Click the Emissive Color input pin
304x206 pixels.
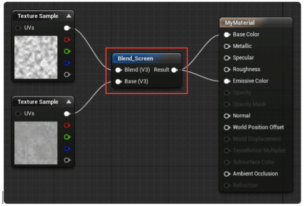click(227, 81)
